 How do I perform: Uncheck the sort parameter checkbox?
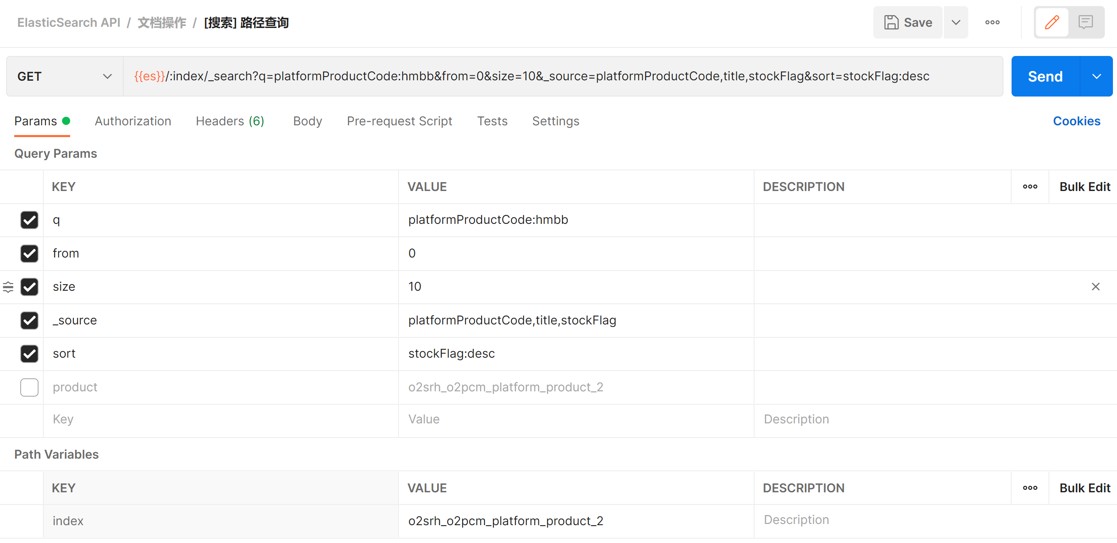(29, 354)
